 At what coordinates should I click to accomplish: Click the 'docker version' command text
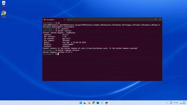[64, 31]
